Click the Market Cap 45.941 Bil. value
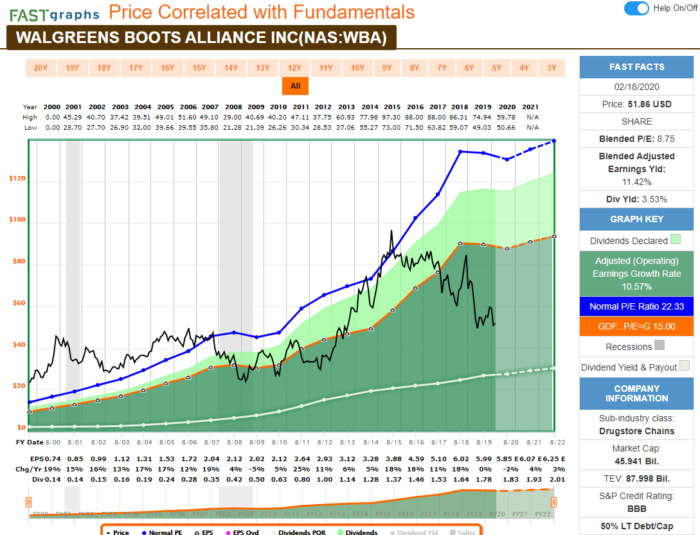700x535 pixels. pos(636,461)
